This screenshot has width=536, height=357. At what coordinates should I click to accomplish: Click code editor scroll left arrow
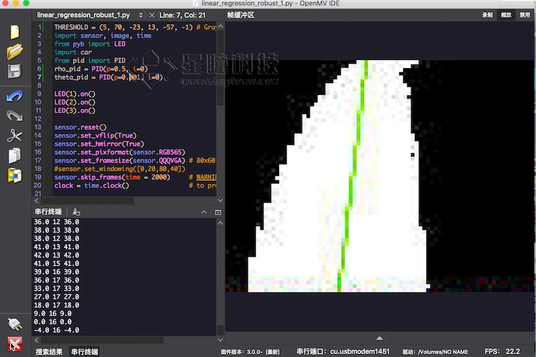click(x=37, y=201)
